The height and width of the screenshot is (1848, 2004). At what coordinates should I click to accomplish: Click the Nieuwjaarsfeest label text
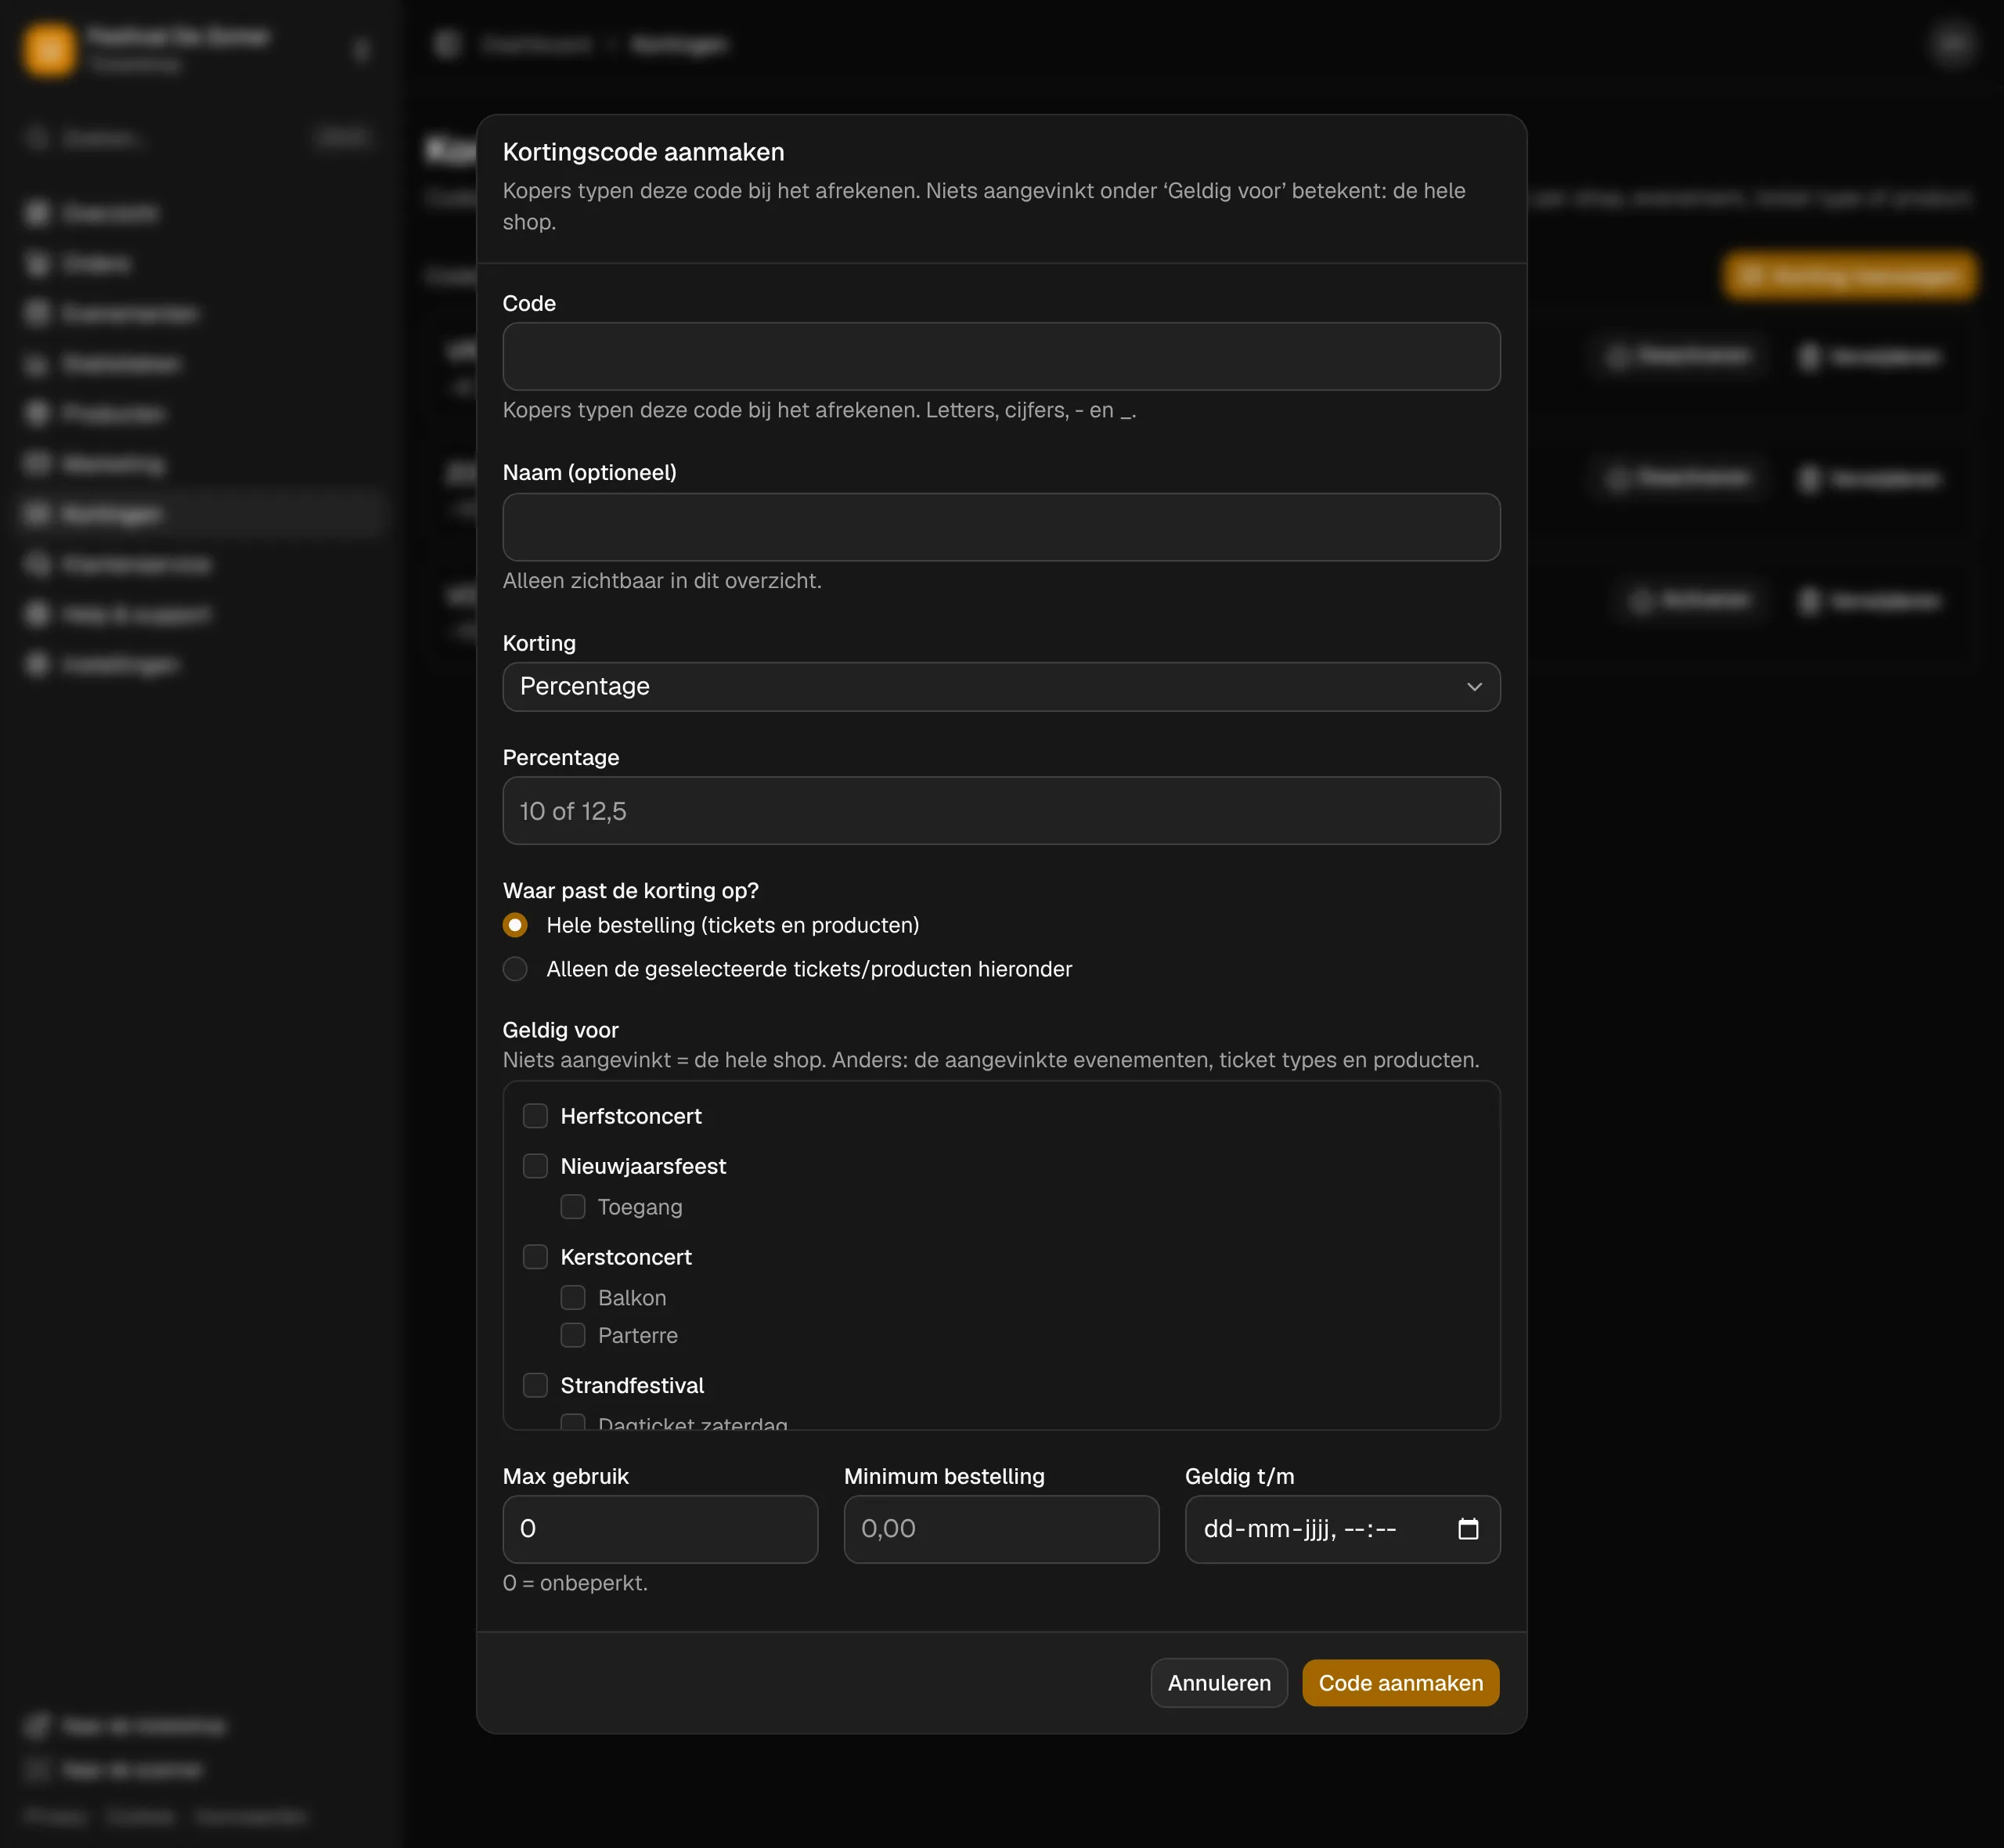[x=643, y=1166]
